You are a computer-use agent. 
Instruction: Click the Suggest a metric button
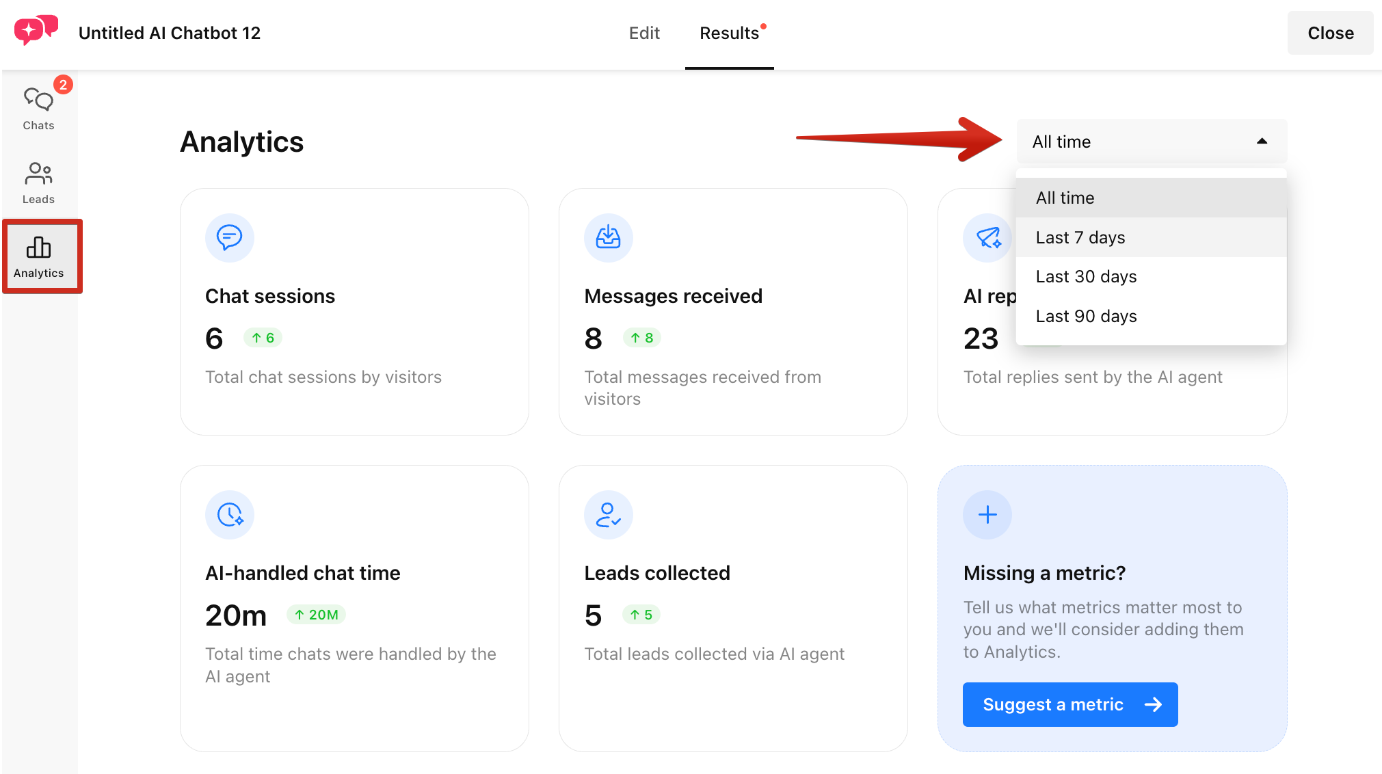1070,704
